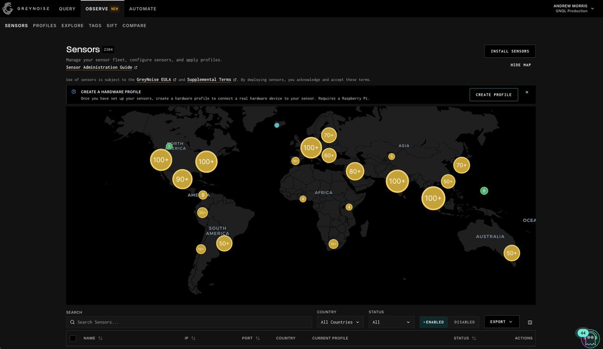603x349 pixels.
Task: Select the 10+ cluster over Chile
Action: (200, 249)
